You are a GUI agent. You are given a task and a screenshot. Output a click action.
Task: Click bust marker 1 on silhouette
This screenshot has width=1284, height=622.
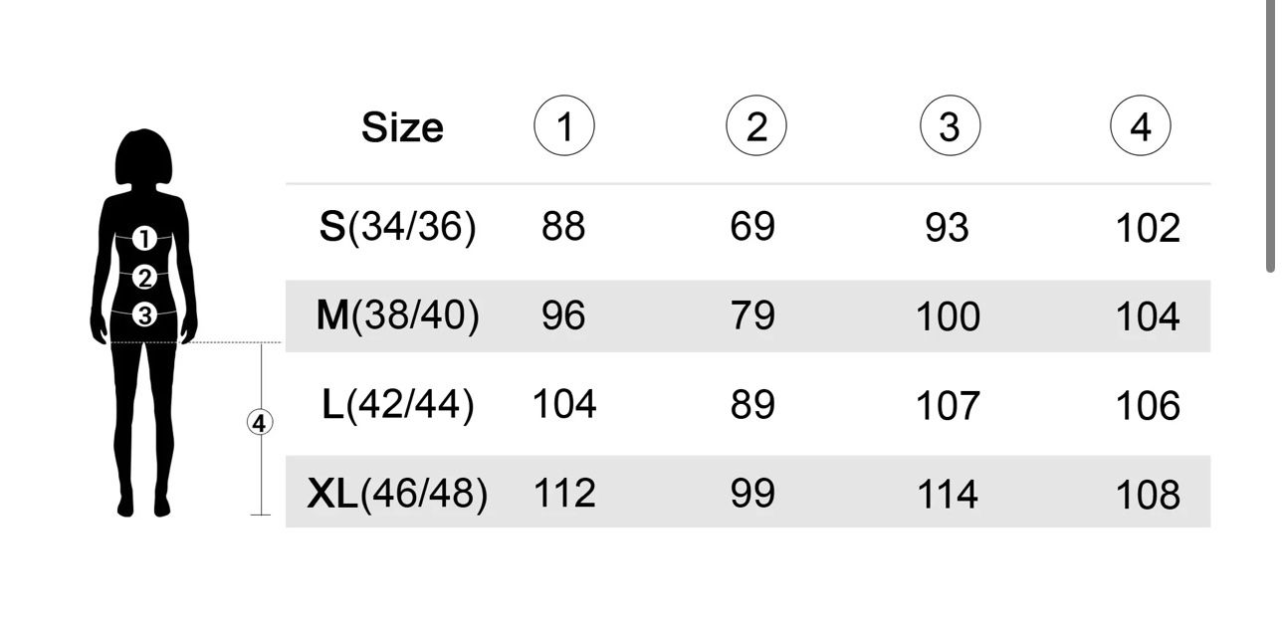(x=144, y=239)
